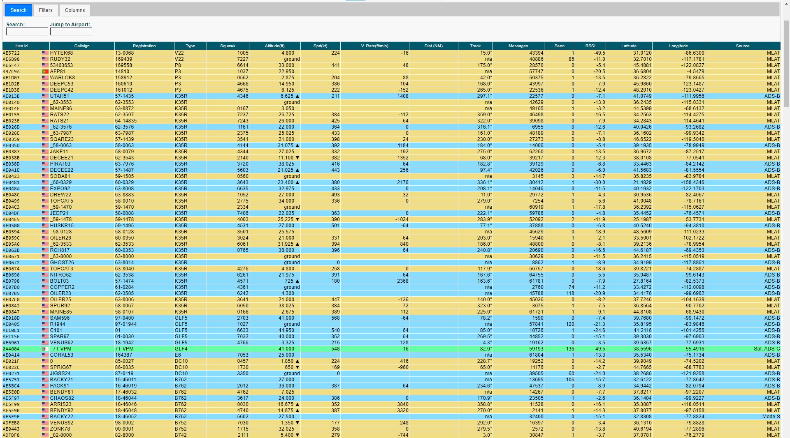Select Sat. ADS-C source cell
This screenshot has height=438, width=790.
pos(743,349)
